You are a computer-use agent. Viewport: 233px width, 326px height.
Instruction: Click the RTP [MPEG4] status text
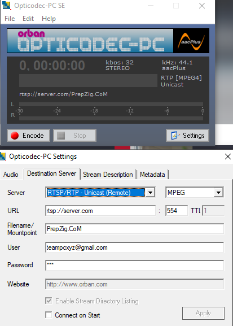pos(181,78)
